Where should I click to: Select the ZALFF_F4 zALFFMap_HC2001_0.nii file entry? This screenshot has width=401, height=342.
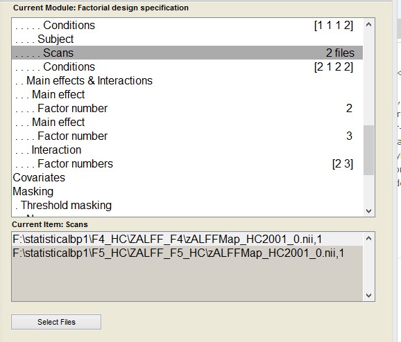187,240
